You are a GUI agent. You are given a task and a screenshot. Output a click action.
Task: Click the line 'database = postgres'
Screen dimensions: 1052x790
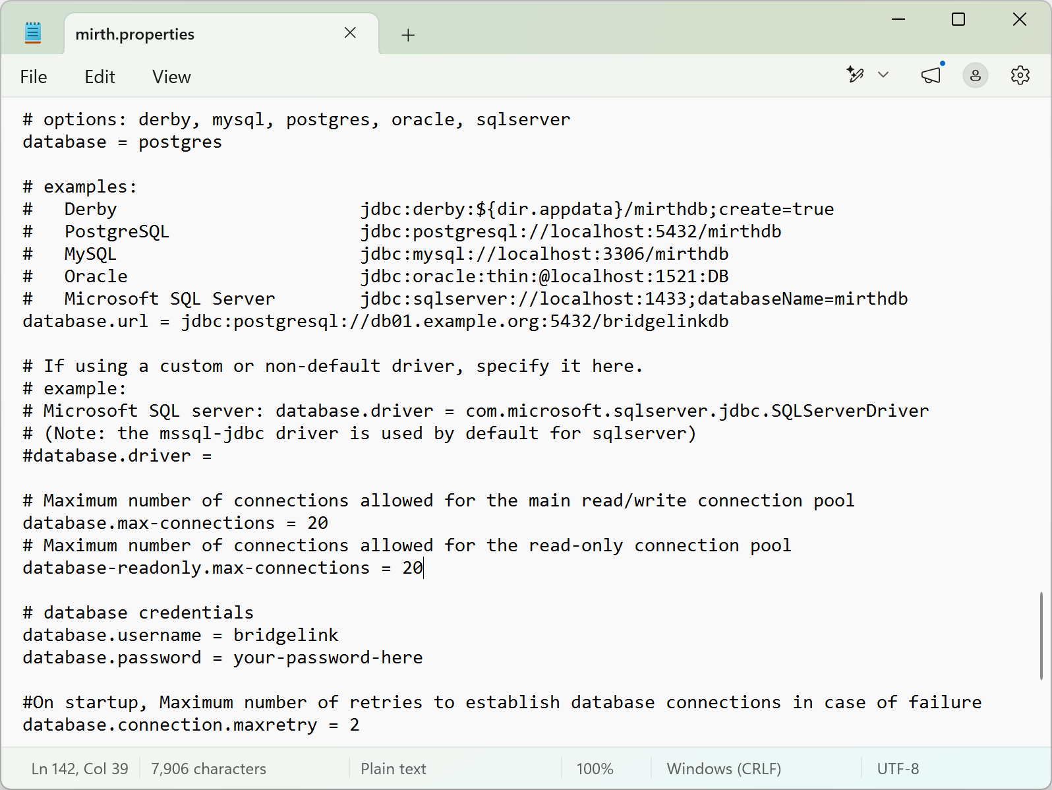coord(123,142)
